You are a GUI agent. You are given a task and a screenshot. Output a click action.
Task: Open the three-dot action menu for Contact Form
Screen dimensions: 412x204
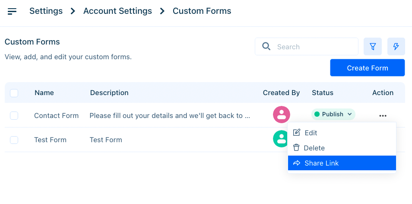383,115
